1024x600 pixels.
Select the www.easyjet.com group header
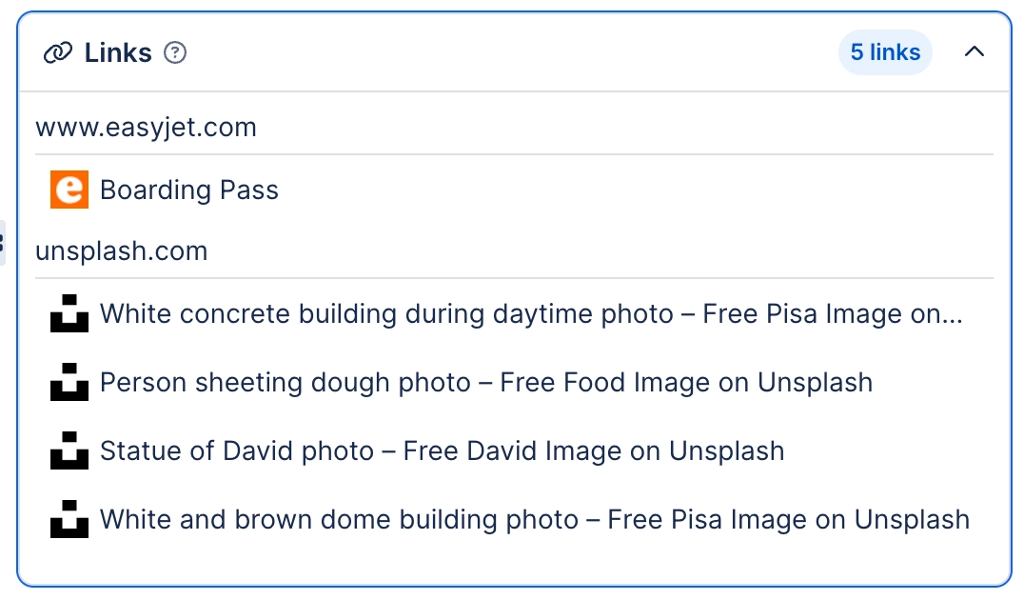(146, 127)
